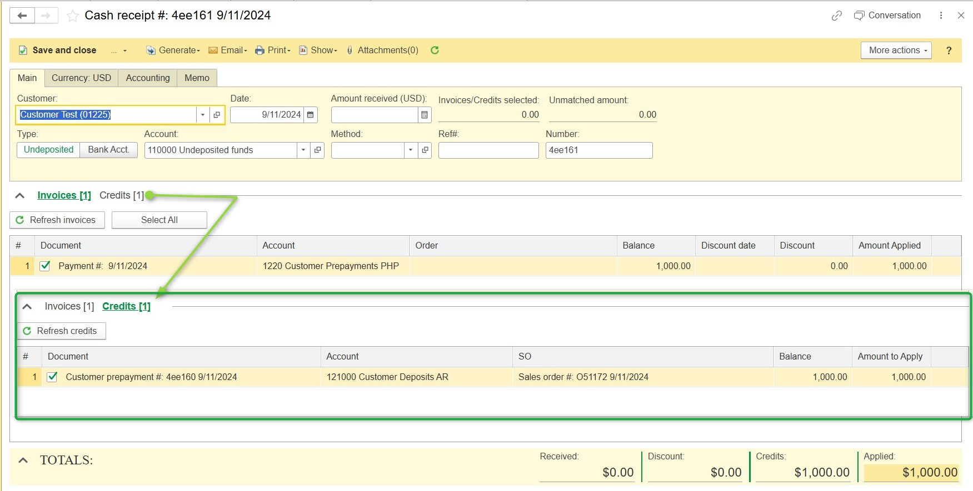Go back with the left arrow button
973x491 pixels.
pyautogui.click(x=22, y=16)
